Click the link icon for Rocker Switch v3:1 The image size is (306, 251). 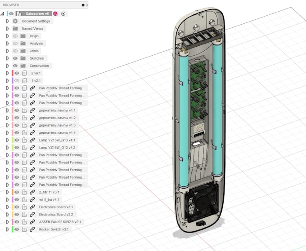tap(32, 229)
